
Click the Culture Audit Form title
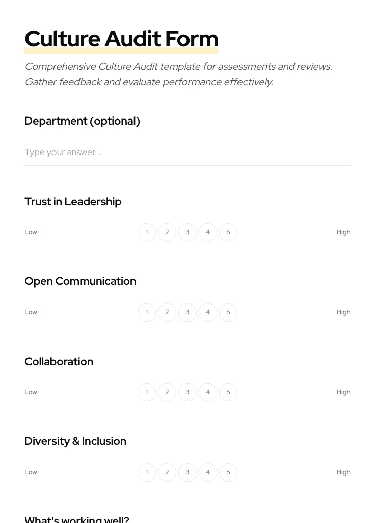[121, 39]
